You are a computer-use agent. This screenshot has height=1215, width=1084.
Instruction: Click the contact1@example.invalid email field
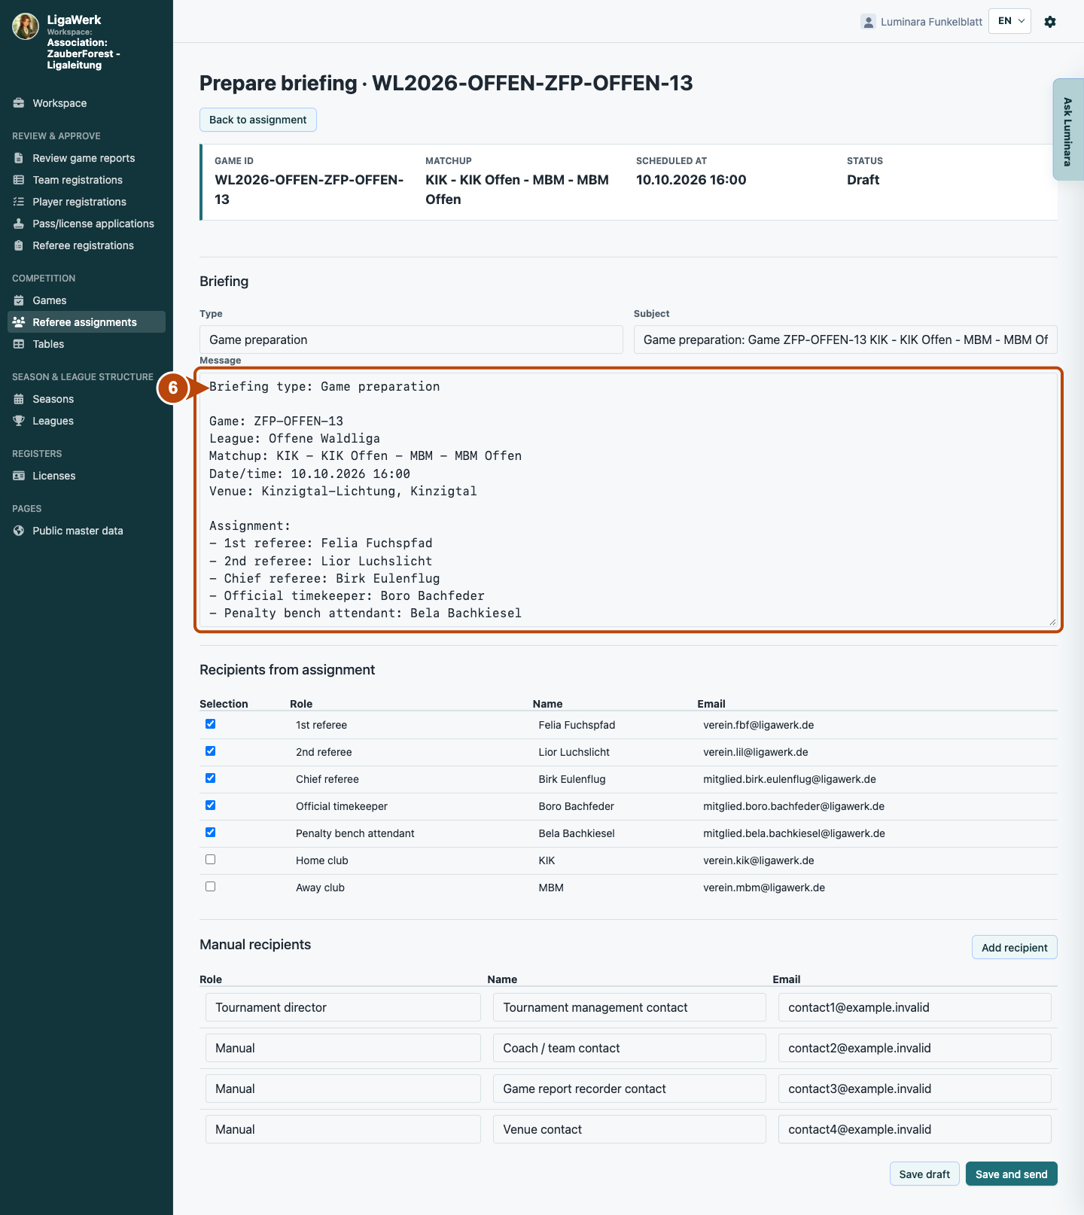point(915,1007)
